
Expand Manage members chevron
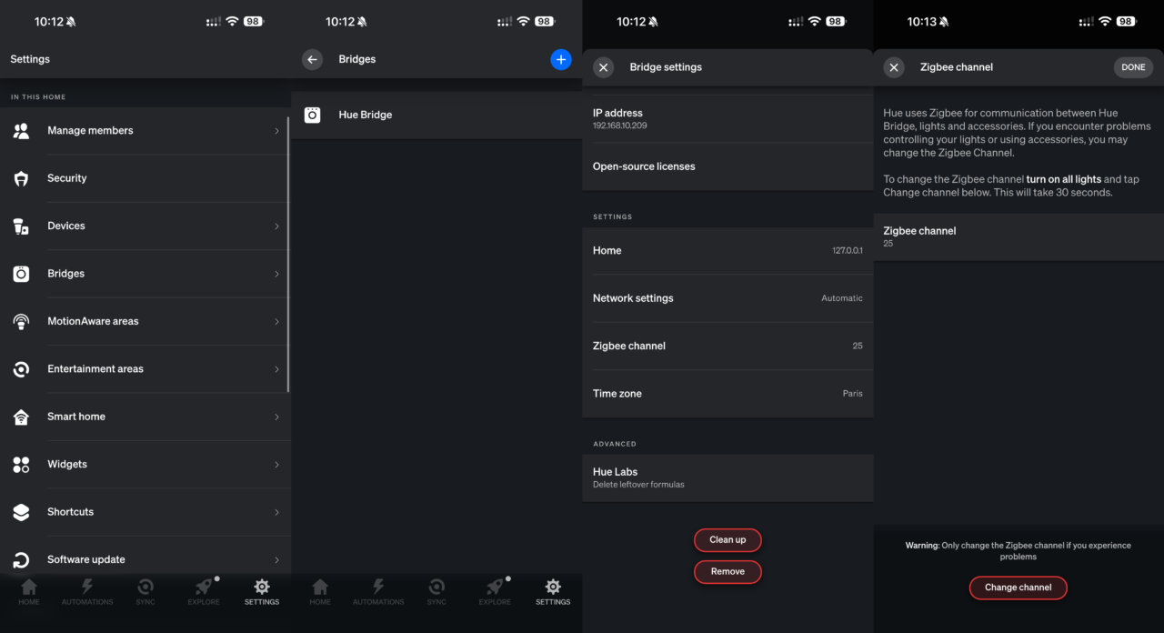(x=276, y=131)
